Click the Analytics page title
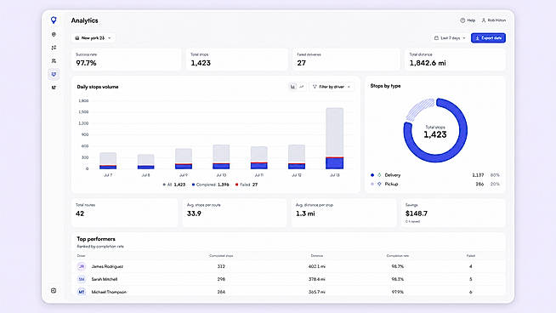This screenshot has width=556, height=313. coord(84,20)
